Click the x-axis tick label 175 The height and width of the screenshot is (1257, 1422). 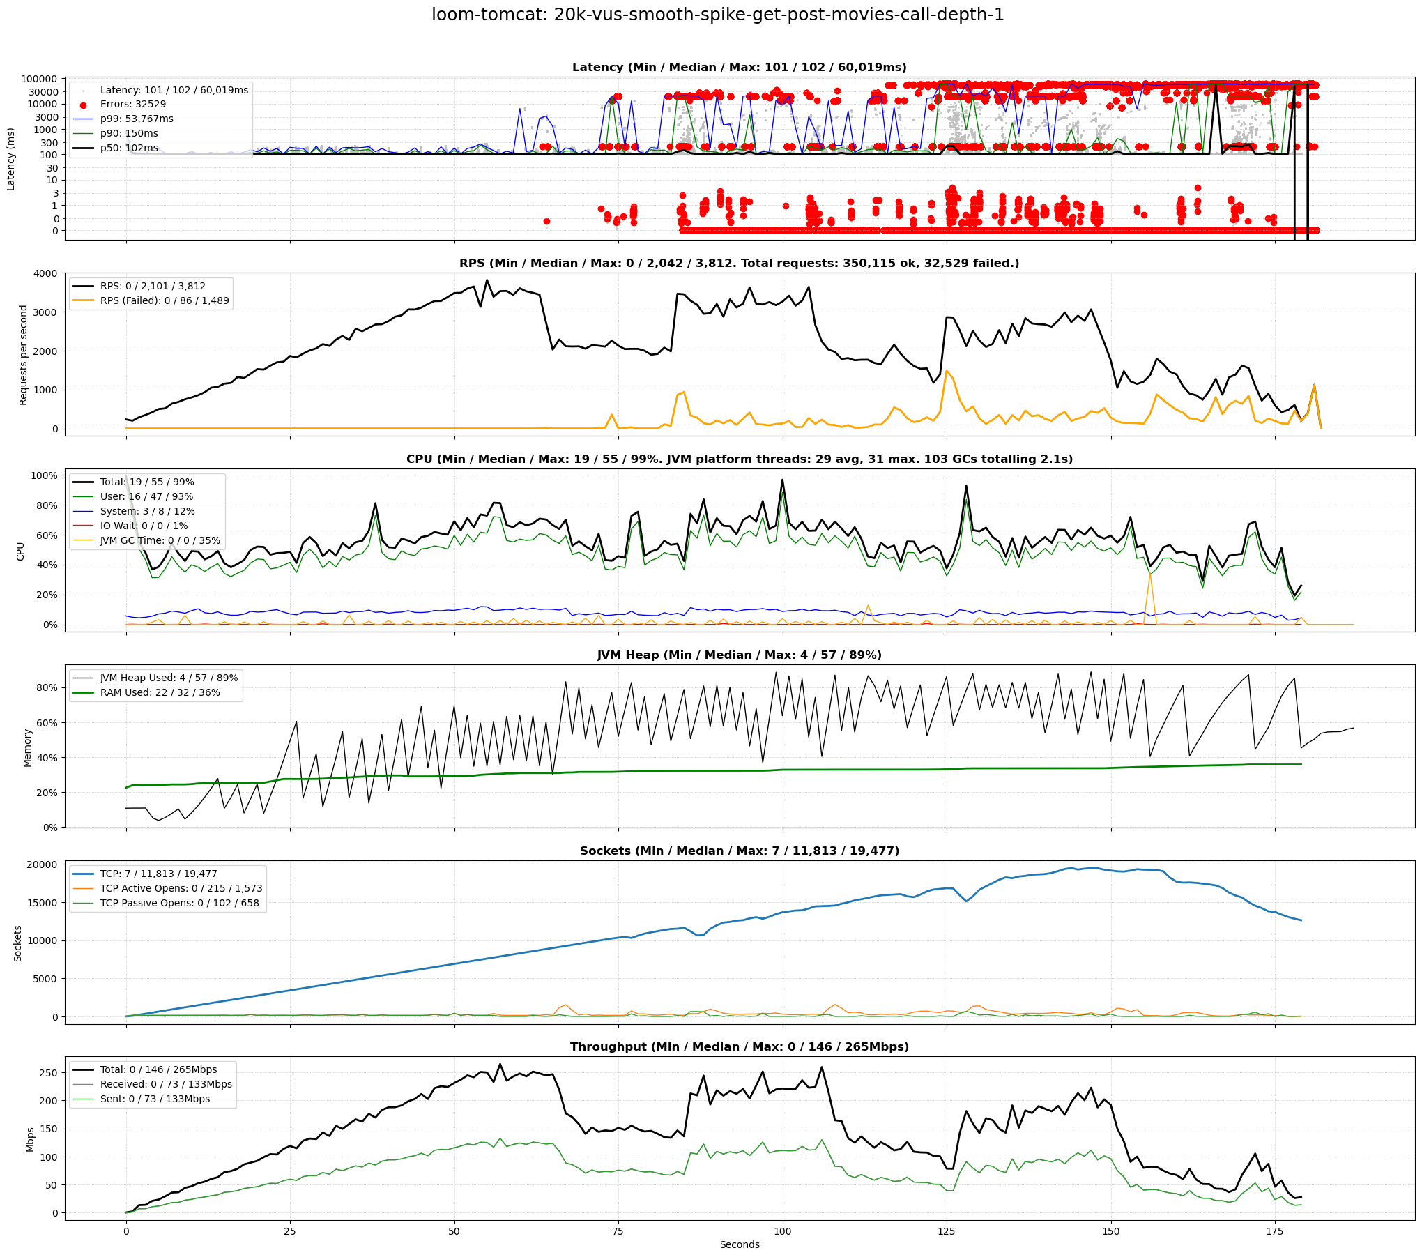(x=1275, y=1231)
